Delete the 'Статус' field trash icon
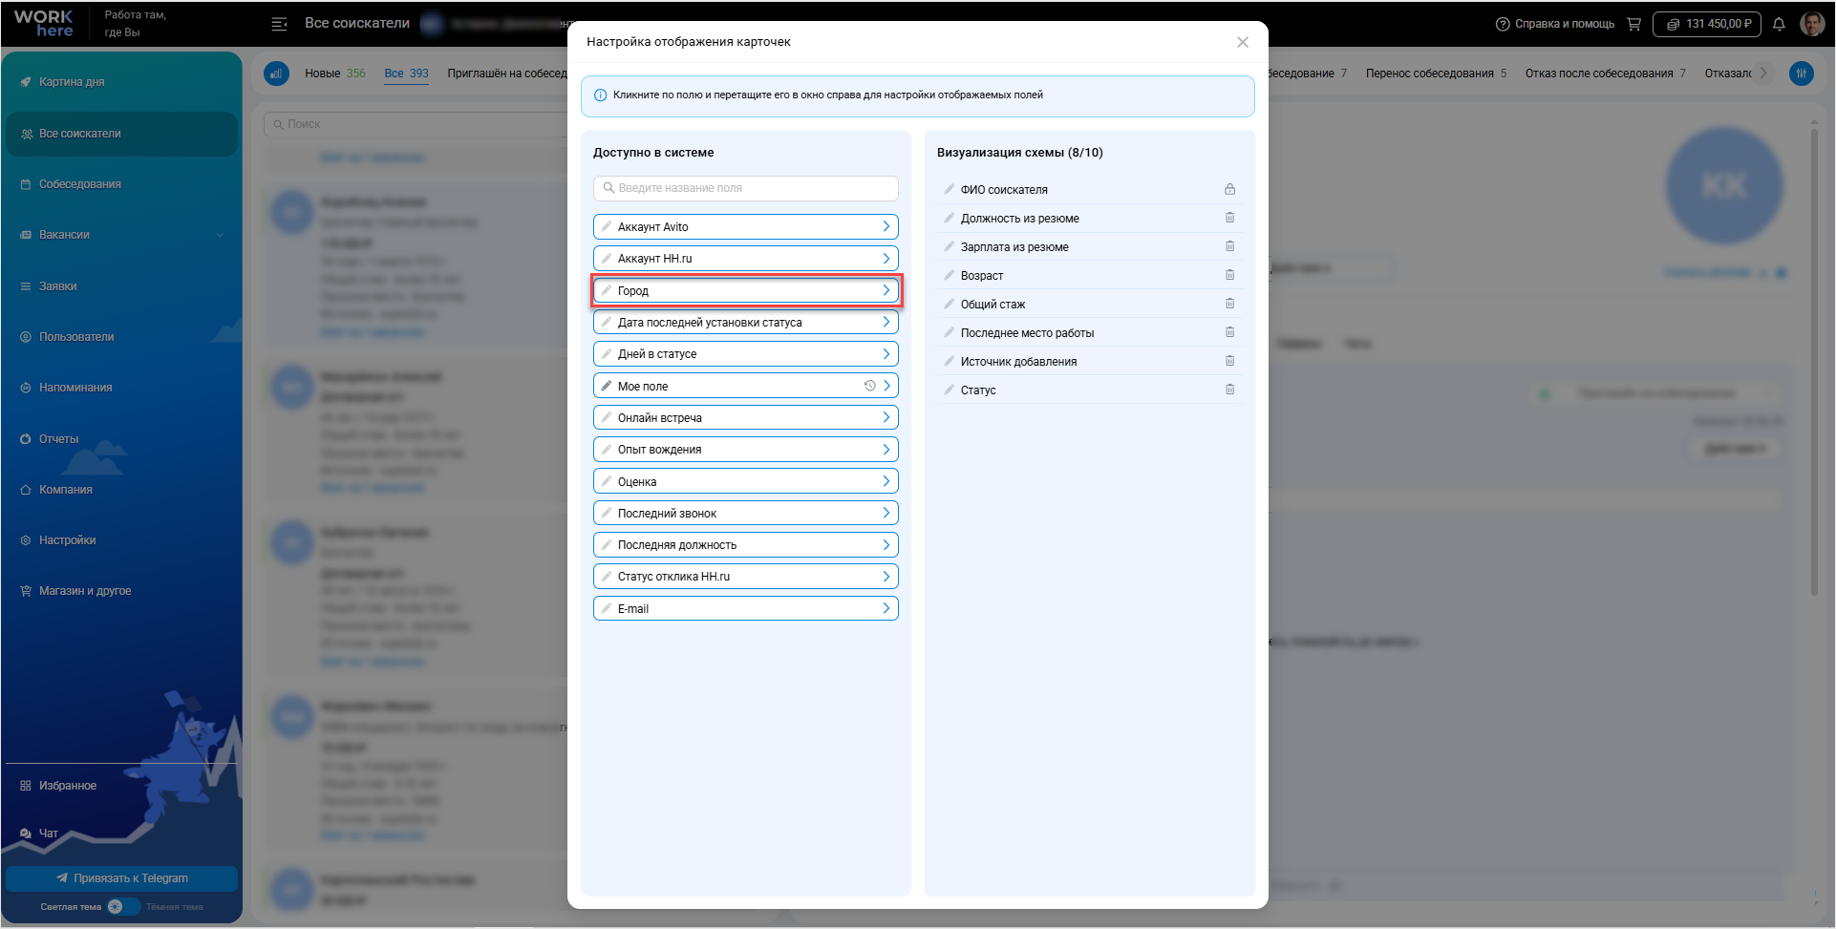This screenshot has width=1836, height=929. 1229,390
